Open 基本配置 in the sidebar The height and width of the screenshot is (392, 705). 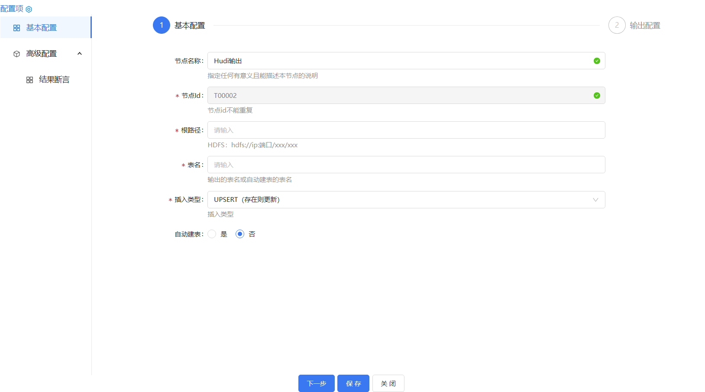[42, 28]
